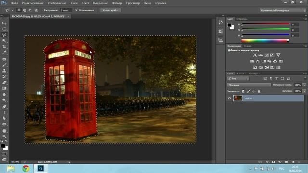Click the add layer mask button
The image size is (308, 173).
click(273, 162)
